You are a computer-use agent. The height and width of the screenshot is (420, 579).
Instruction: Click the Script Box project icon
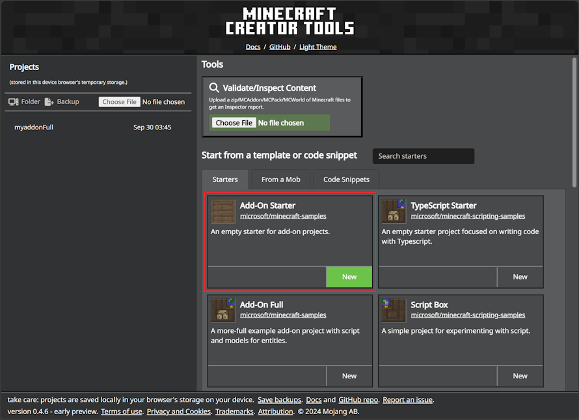click(x=394, y=310)
